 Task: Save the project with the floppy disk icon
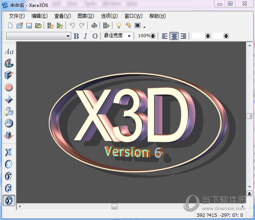click(29, 26)
